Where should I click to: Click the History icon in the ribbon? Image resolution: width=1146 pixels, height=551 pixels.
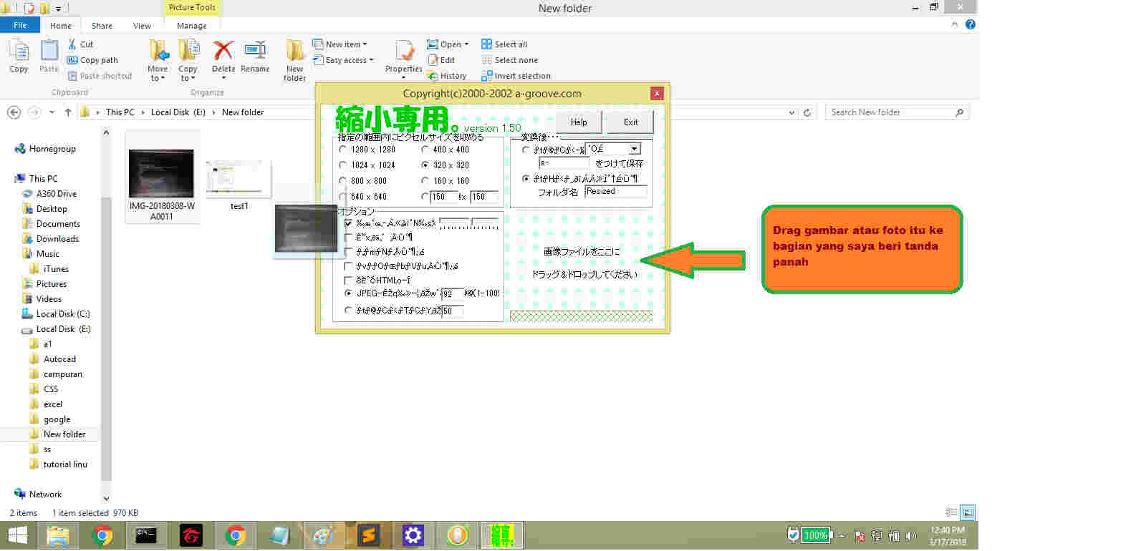[432, 76]
